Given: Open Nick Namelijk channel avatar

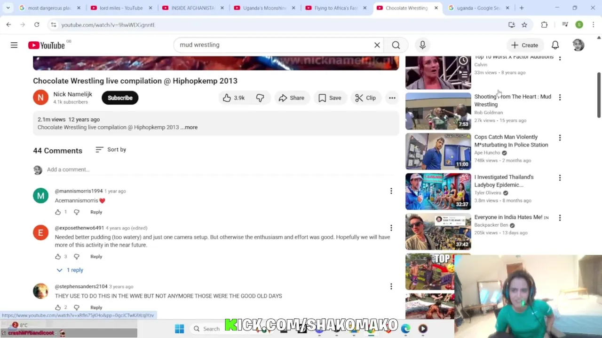Looking at the screenshot, I should [x=40, y=98].
